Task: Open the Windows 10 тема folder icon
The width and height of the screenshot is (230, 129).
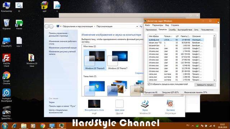Action: click(x=32, y=60)
